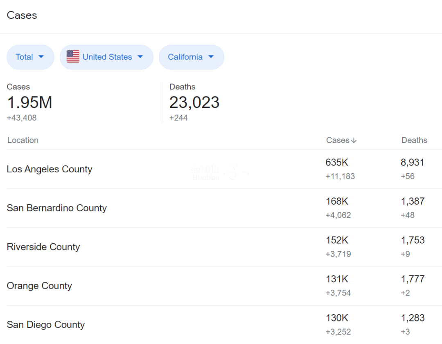Image resolution: width=442 pixels, height=344 pixels.
Task: Click Los Angeles County's 635K cases value
Action: tap(337, 163)
